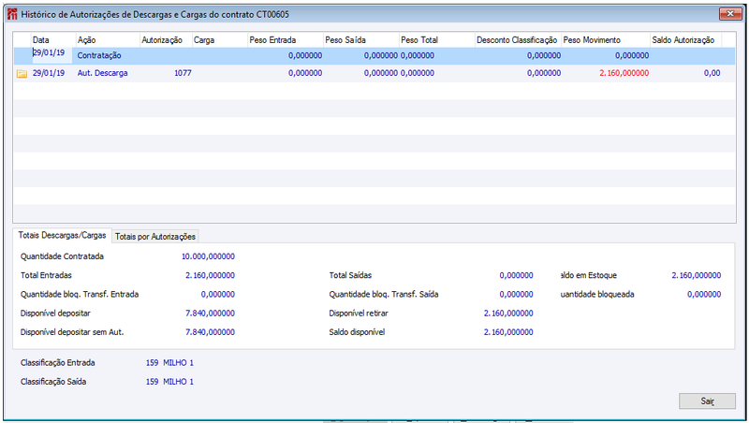Image resolution: width=749 pixels, height=423 pixels.
Task: Close the Histórico de Autorizações window
Action: click(727, 14)
